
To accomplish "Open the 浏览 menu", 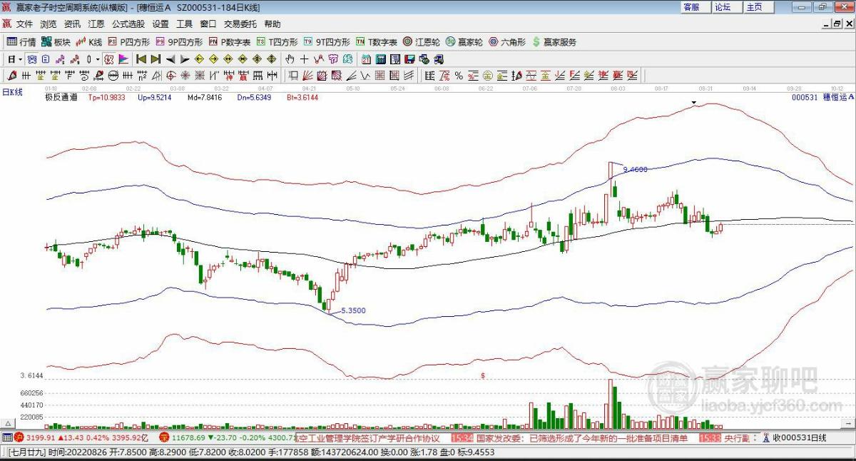I will coord(49,24).
